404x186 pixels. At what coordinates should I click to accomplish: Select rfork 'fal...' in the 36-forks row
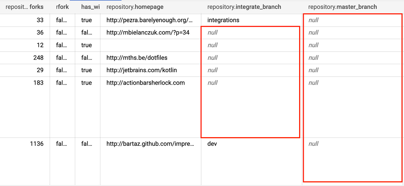[x=61, y=32]
